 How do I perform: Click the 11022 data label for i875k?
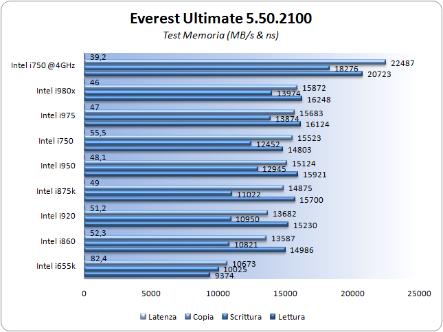click(x=249, y=195)
